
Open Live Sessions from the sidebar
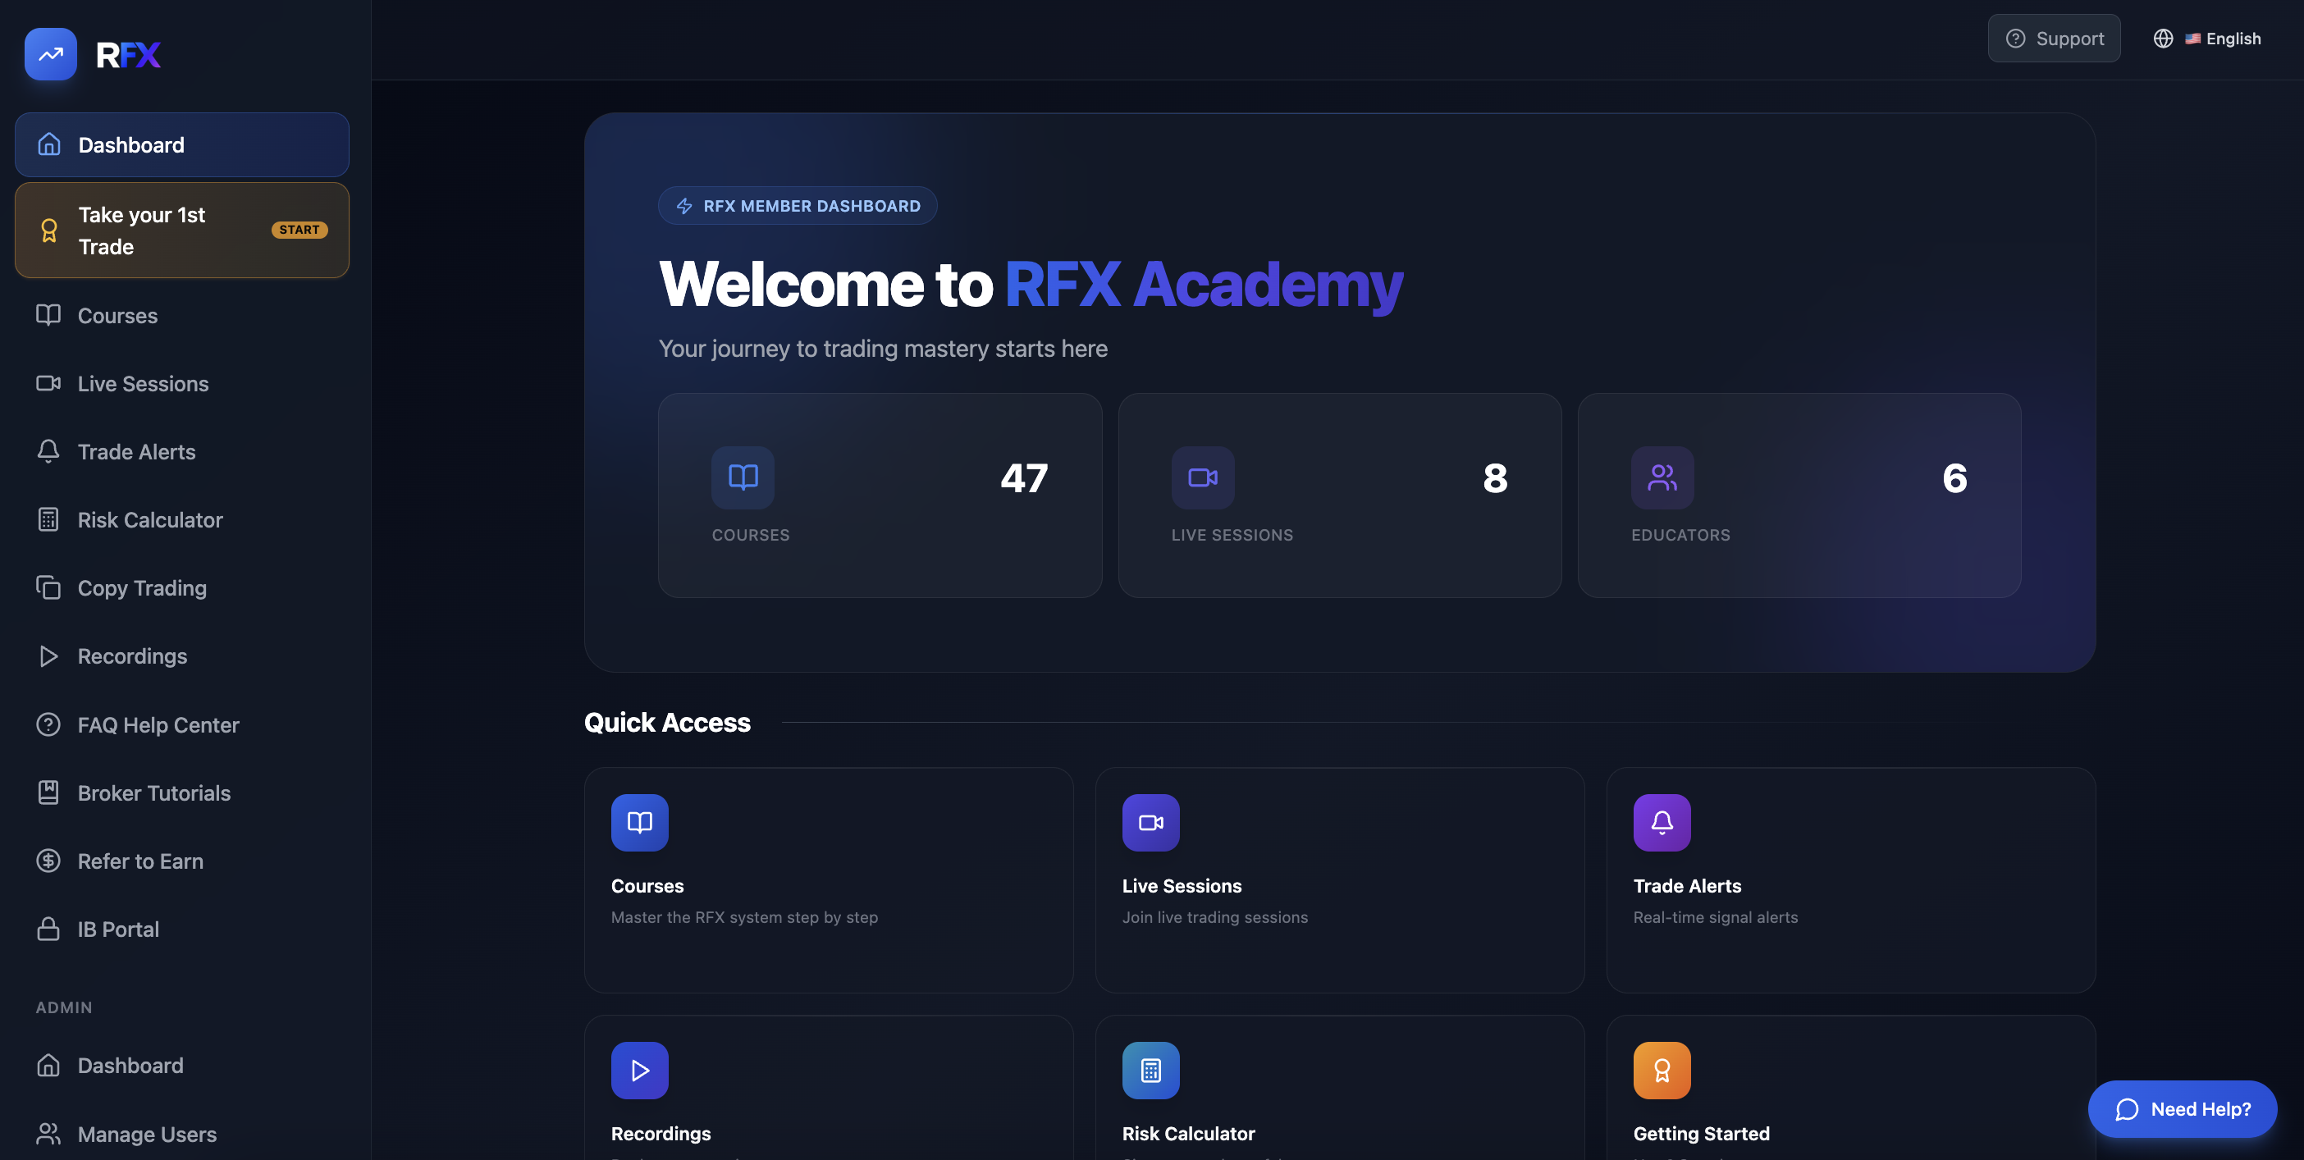181,384
